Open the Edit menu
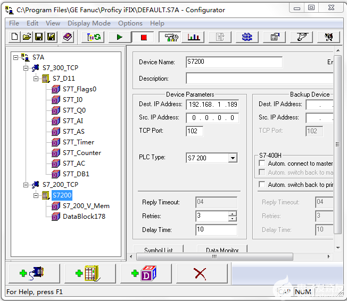The height and width of the screenshot is (301, 347). 32,23
